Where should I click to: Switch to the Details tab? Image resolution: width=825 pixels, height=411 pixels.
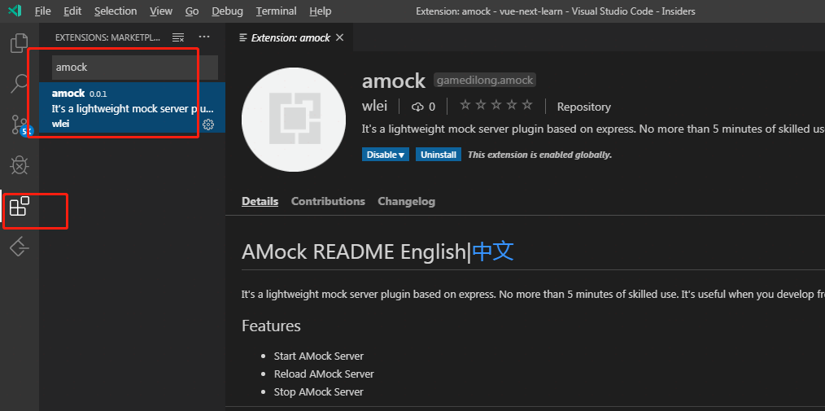click(260, 202)
